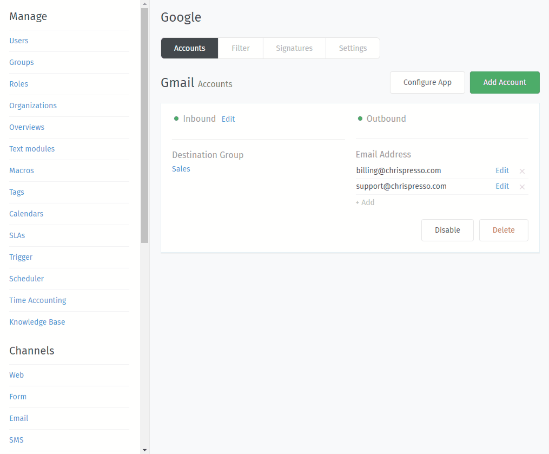Viewport: 549px width, 454px height.
Task: Open the Filter tab
Action: 241,48
